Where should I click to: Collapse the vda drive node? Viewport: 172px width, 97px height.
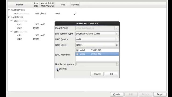point(12,21)
